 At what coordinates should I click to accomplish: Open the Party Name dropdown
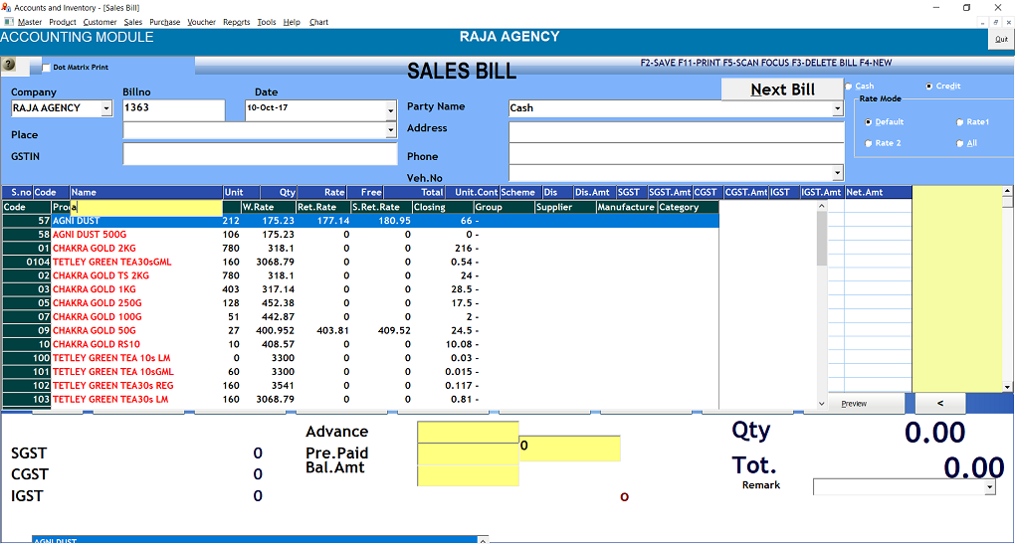click(837, 108)
